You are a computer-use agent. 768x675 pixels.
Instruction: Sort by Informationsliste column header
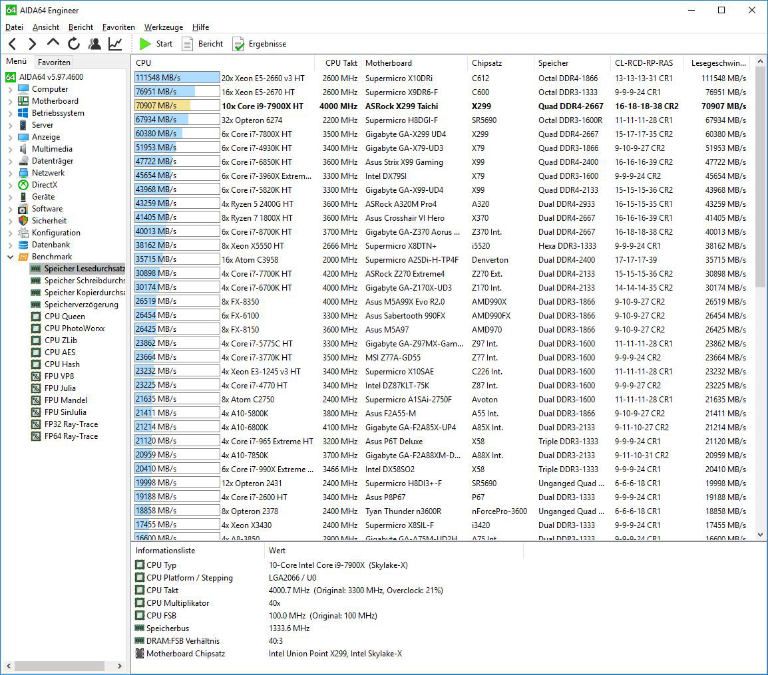pos(198,551)
